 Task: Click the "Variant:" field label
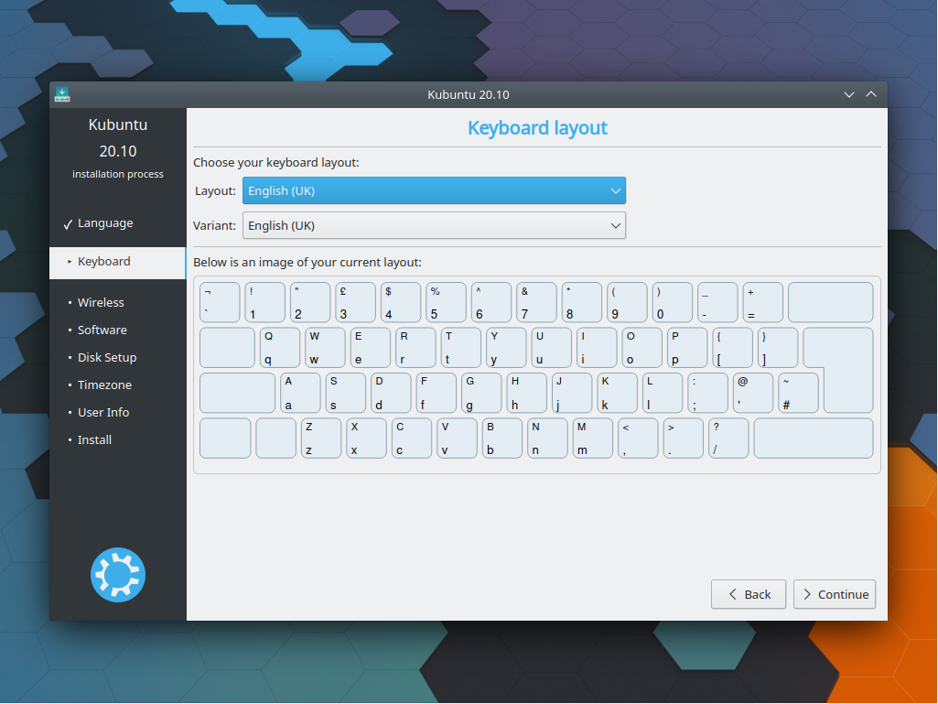tap(215, 226)
